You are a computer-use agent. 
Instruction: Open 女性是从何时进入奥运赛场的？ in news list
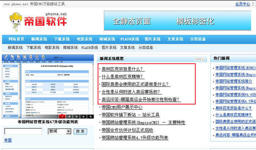pos(131,92)
